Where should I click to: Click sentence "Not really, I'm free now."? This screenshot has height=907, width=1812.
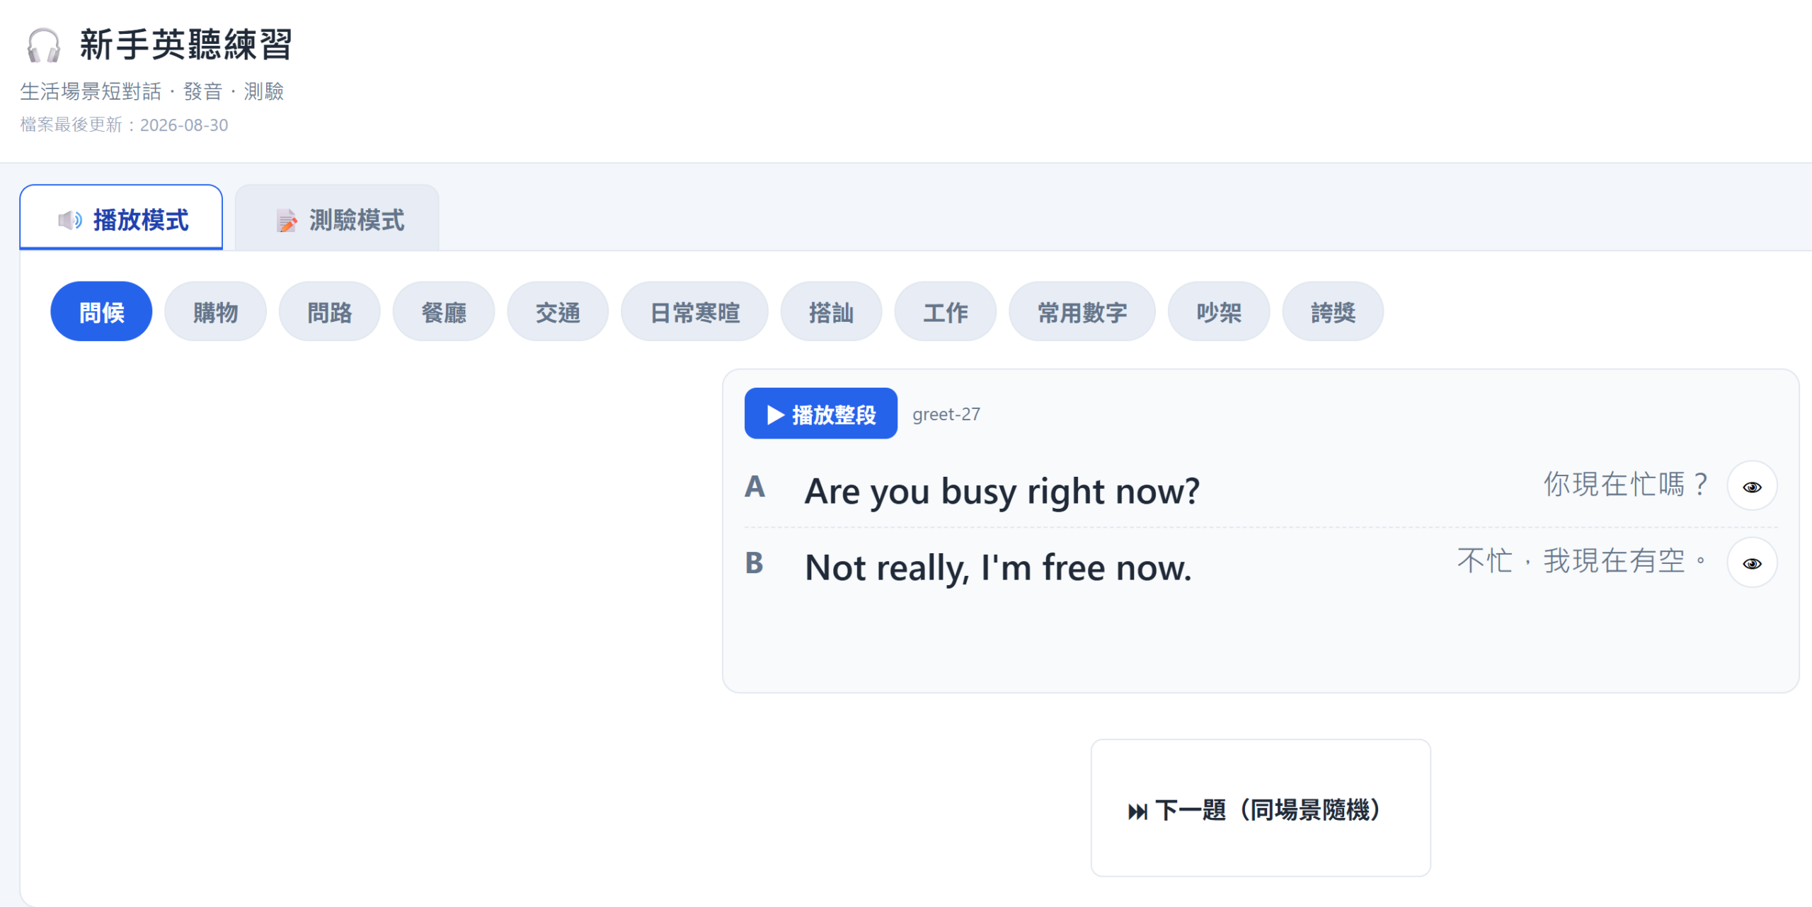point(999,567)
